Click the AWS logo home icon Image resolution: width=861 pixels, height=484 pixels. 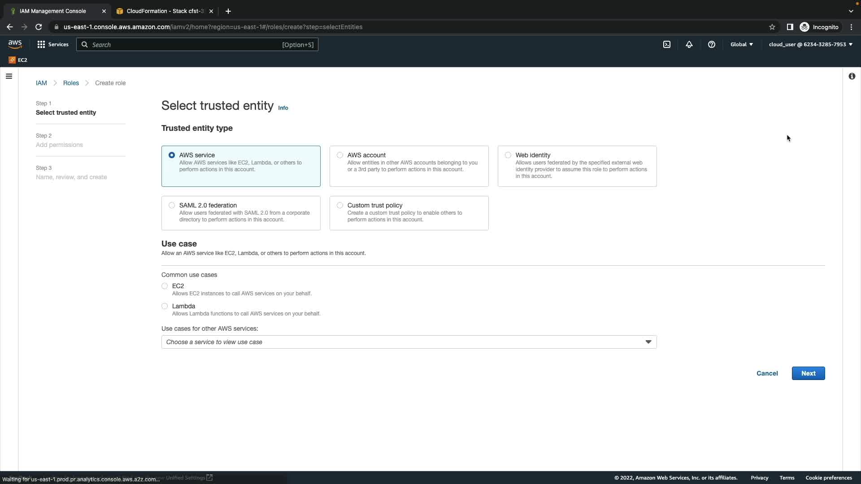tap(15, 44)
